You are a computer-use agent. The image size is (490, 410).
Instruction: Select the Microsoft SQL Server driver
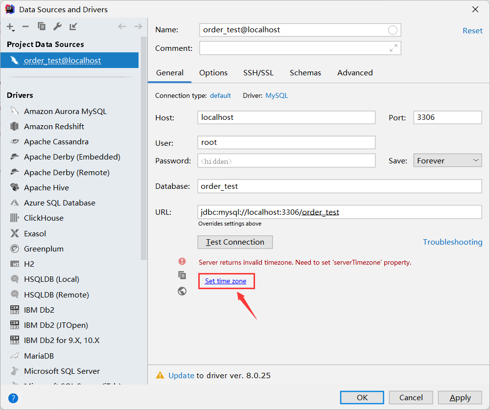point(62,371)
